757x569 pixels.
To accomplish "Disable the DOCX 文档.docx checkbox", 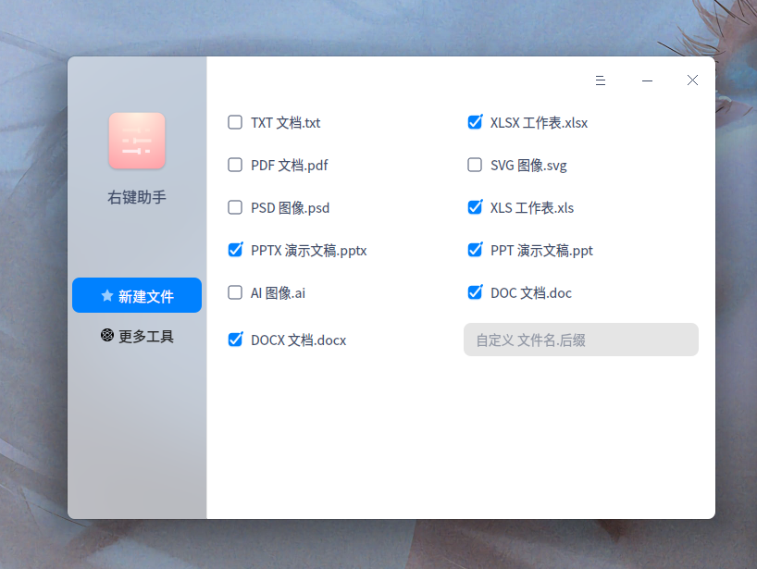I will 235,340.
